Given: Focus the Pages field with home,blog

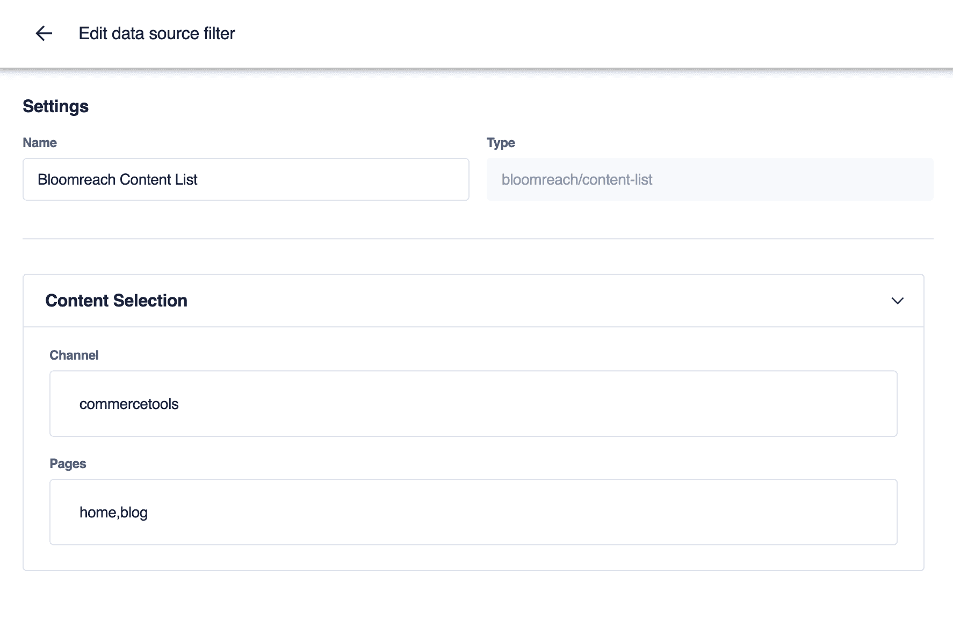Looking at the screenshot, I should [473, 512].
